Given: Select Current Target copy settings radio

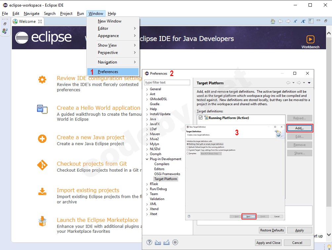Looking at the screenshot, I should 187,150.
